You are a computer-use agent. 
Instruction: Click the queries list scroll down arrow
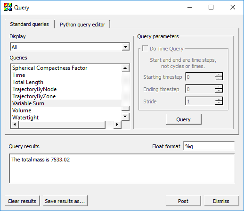[x=125, y=117]
